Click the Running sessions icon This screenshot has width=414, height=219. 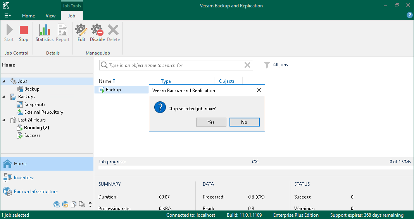[x=20, y=128]
